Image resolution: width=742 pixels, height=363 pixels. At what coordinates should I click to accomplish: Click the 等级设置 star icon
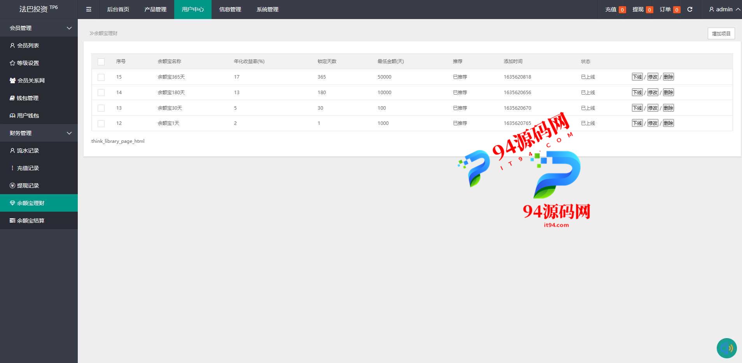click(12, 63)
